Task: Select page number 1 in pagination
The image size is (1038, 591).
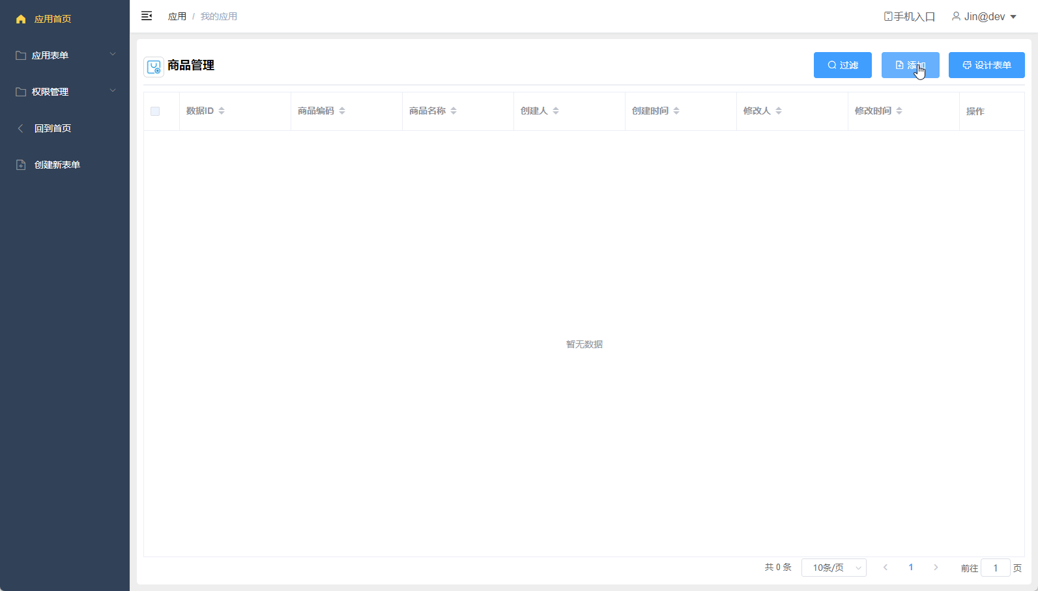Action: point(911,568)
